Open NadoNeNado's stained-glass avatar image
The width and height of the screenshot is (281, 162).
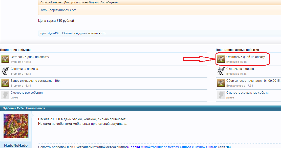[x=16, y=126]
